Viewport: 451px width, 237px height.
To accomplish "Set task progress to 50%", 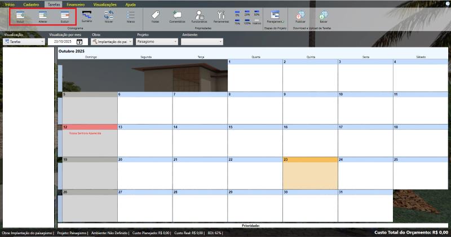I will [257, 13].
